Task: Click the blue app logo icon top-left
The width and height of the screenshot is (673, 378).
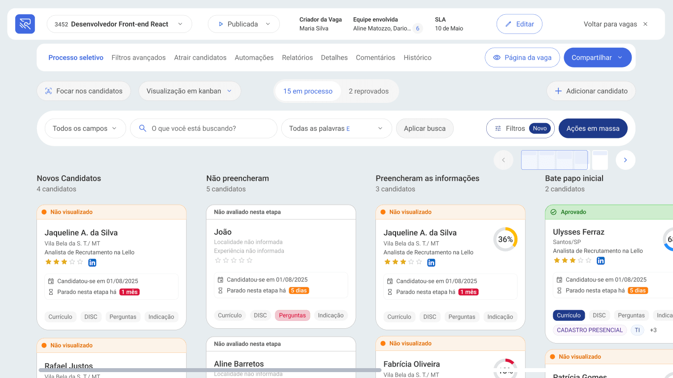Action: (x=25, y=24)
